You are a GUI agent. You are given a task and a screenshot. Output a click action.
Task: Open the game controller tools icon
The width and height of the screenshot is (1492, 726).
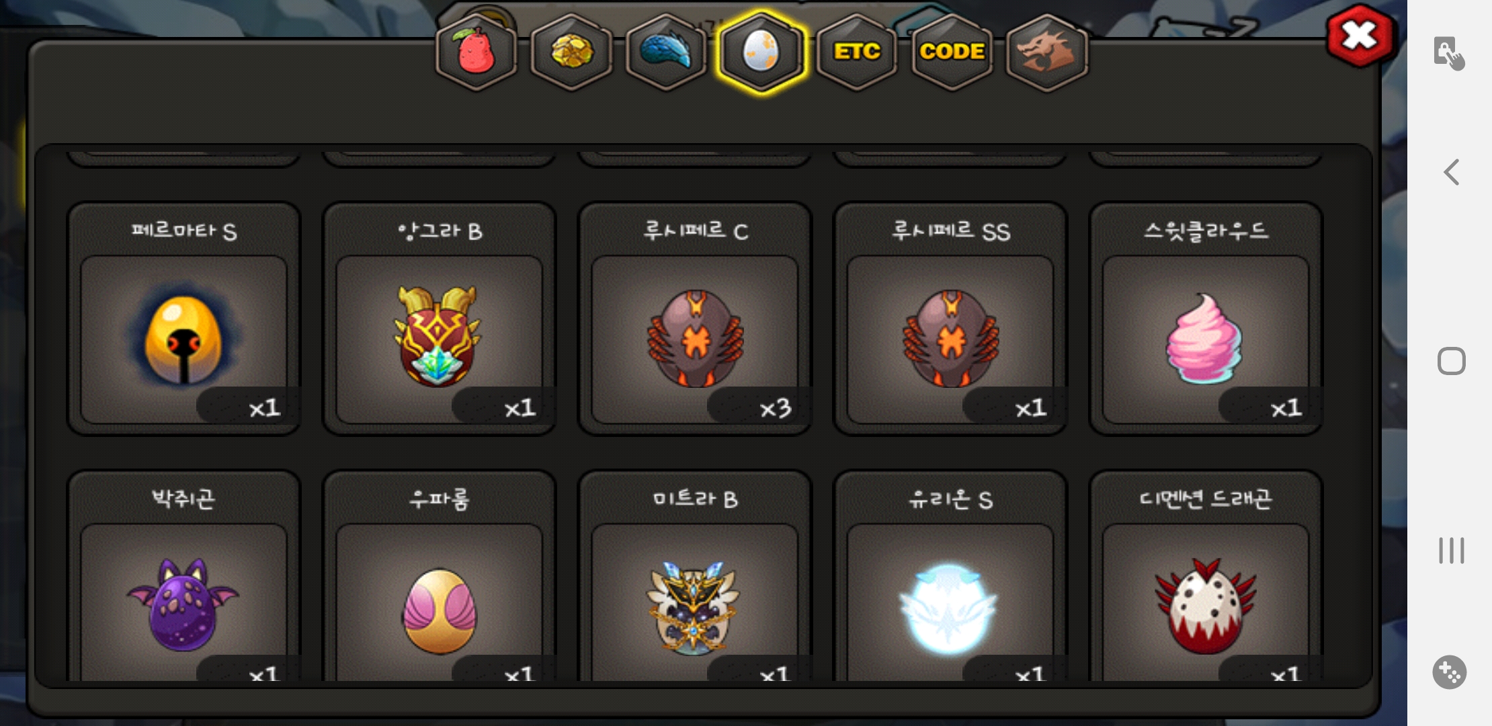[1450, 672]
